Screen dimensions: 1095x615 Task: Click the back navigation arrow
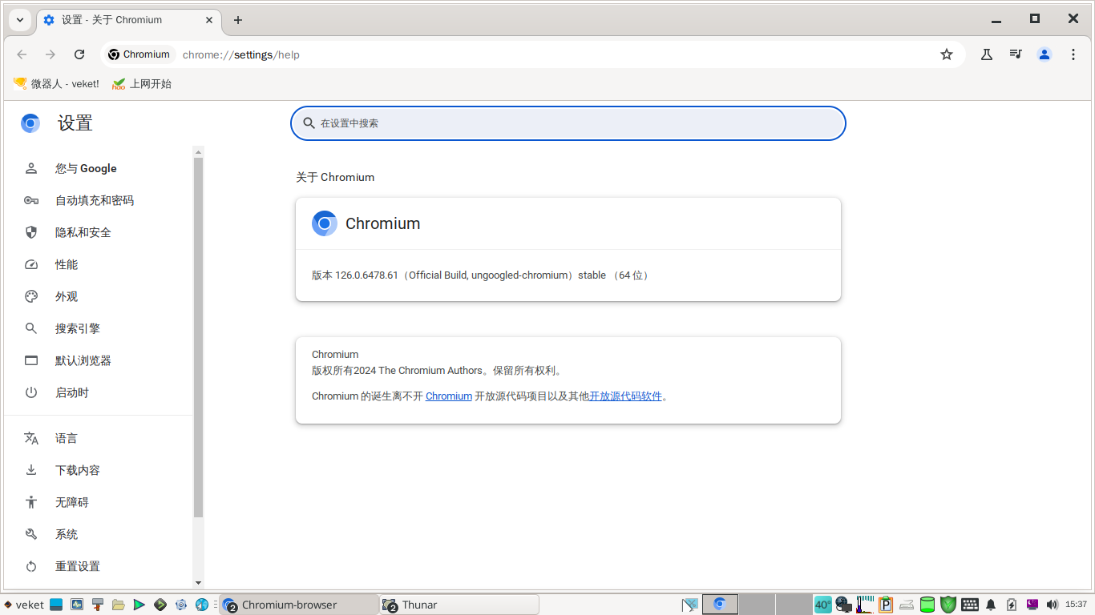pyautogui.click(x=22, y=54)
